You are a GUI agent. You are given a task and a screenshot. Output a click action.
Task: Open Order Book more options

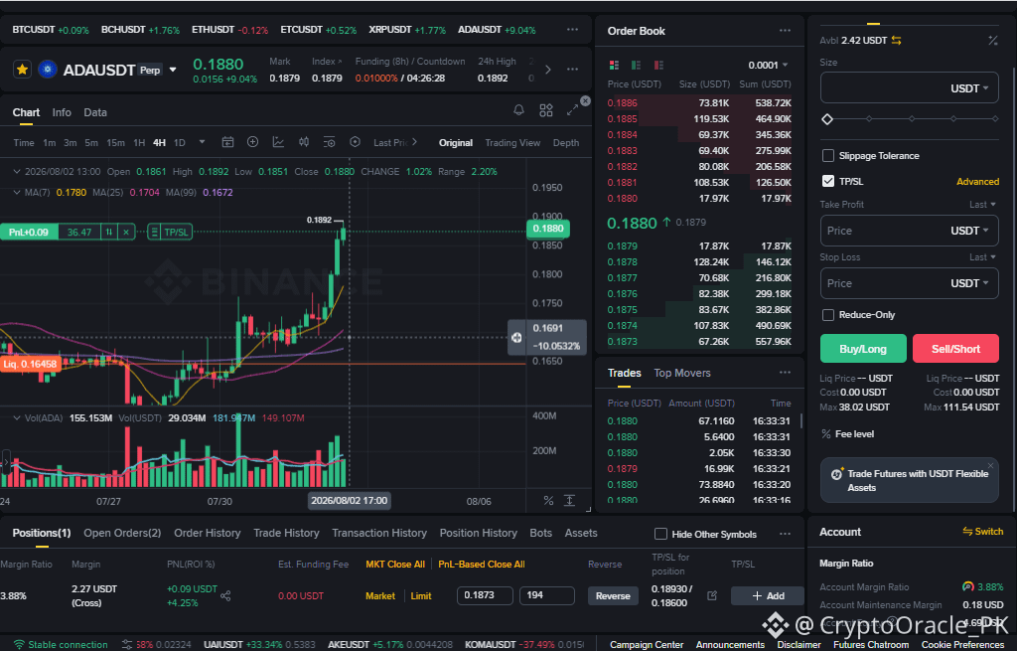click(785, 31)
